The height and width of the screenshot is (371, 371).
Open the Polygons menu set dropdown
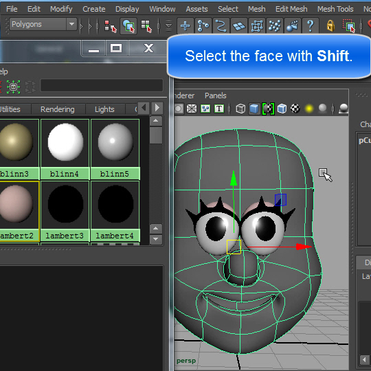(43, 24)
